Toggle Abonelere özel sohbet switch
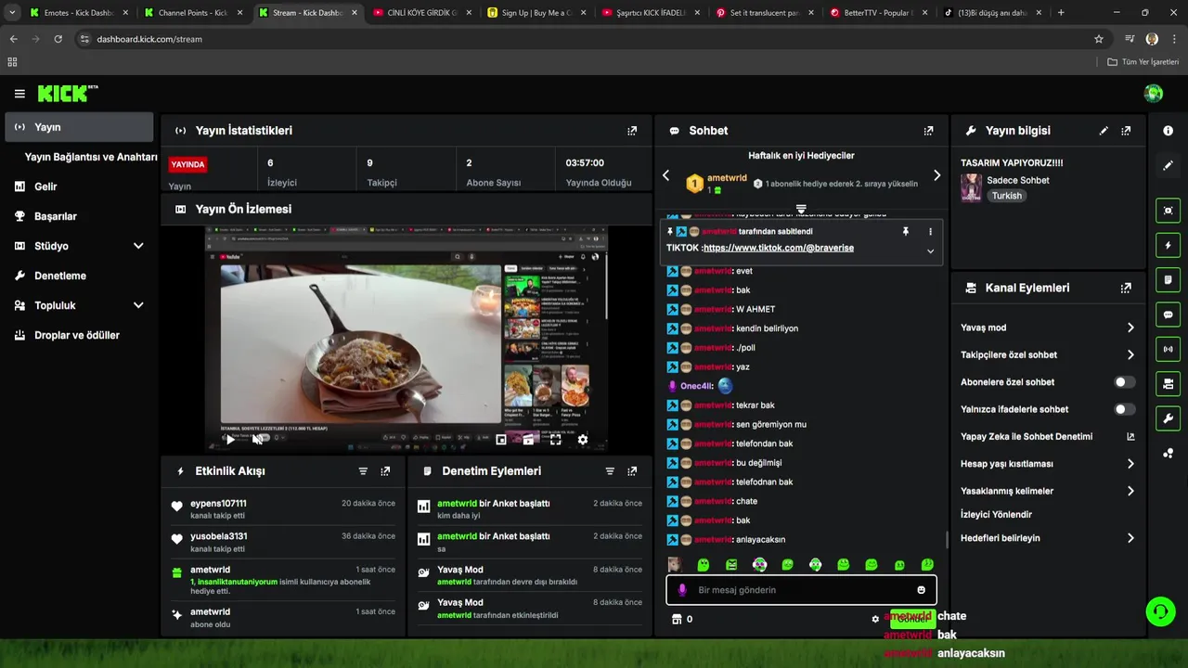1188x668 pixels. 1123,382
